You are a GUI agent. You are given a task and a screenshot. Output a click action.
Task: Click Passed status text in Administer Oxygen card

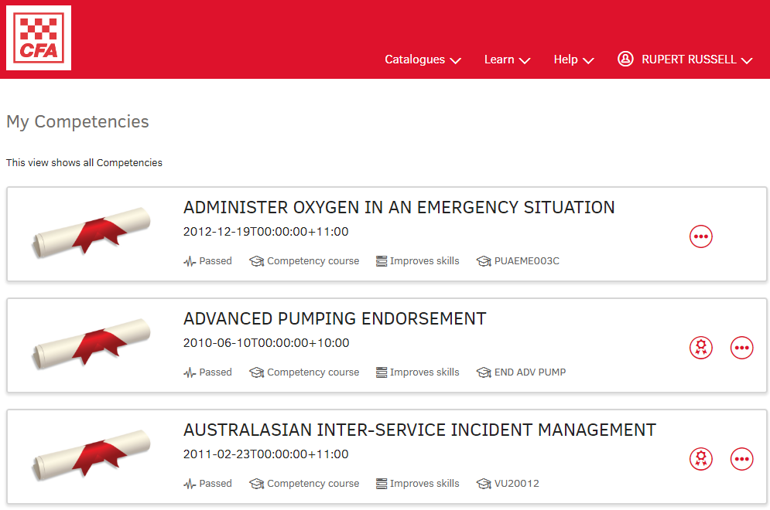(x=215, y=261)
